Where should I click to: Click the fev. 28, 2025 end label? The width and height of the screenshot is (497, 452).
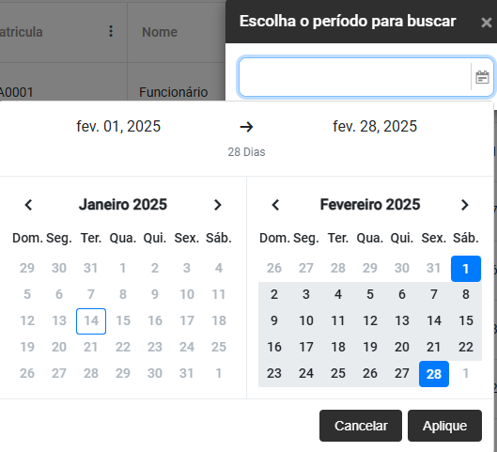point(375,127)
